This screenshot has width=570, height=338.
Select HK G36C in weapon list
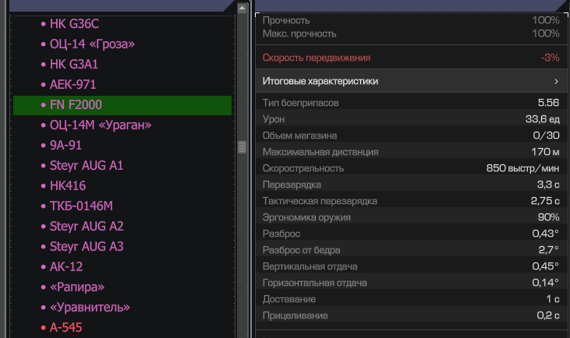pos(74,24)
